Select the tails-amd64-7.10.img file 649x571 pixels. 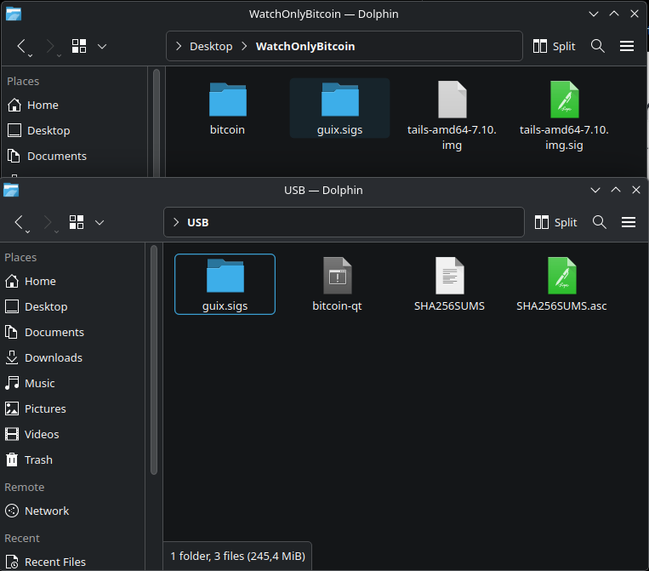tap(452, 116)
